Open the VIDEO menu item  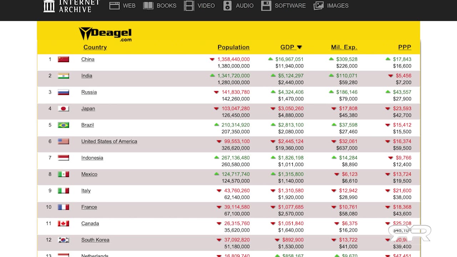206,6
